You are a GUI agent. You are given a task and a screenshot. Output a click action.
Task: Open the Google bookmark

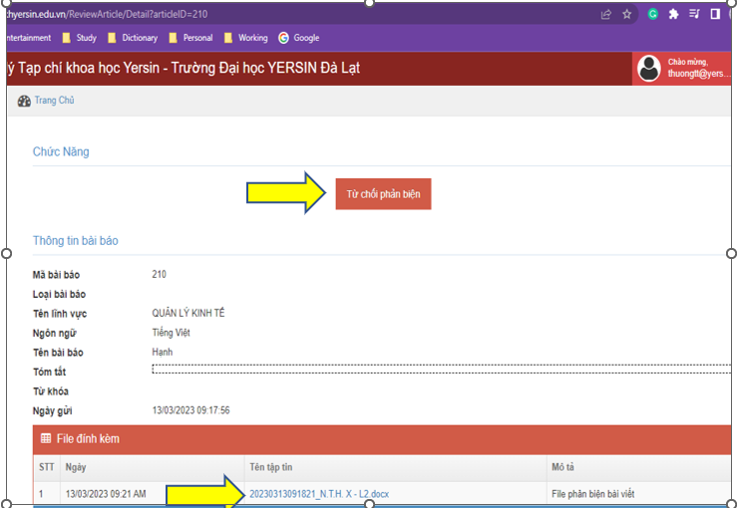[299, 38]
